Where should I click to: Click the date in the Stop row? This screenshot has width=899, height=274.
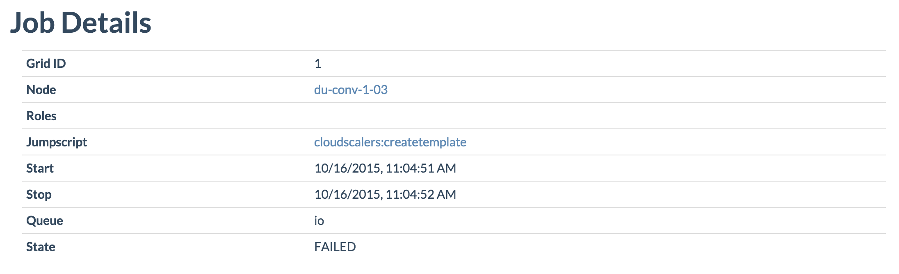coord(348,194)
